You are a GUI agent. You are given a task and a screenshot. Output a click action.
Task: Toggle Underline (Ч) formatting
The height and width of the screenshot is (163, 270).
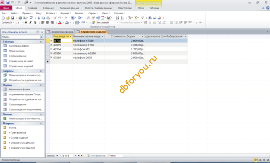click(35, 22)
